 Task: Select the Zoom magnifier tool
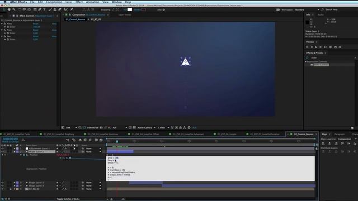pos(14,9)
